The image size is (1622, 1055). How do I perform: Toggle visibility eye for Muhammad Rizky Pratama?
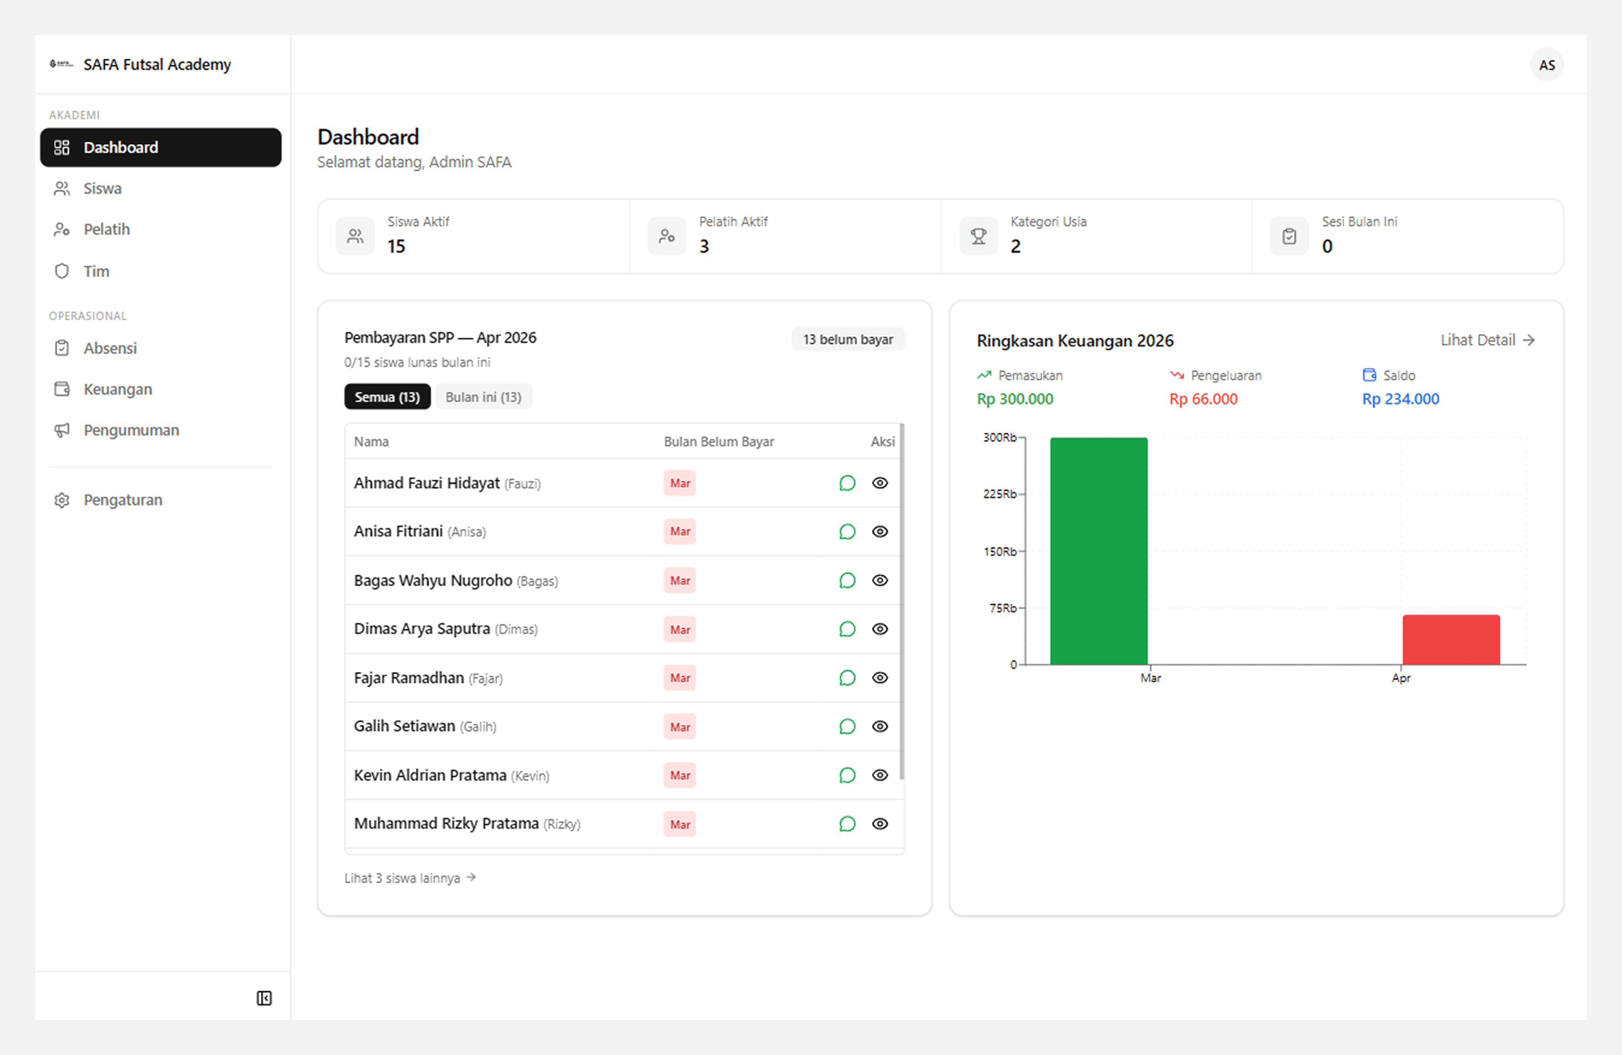[880, 824]
